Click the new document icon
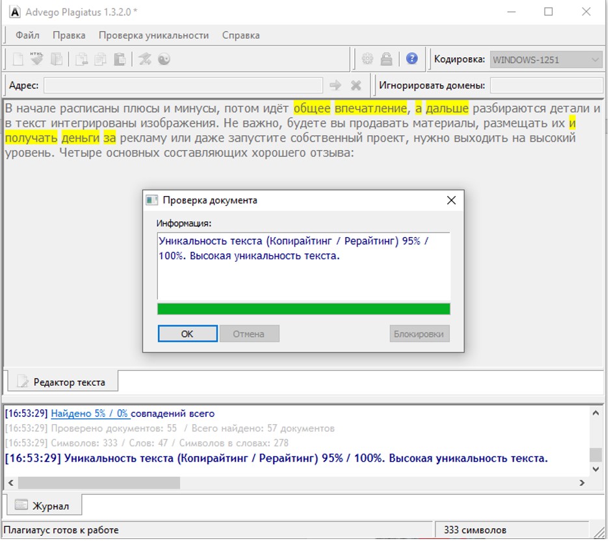The image size is (609, 541). pos(18,59)
